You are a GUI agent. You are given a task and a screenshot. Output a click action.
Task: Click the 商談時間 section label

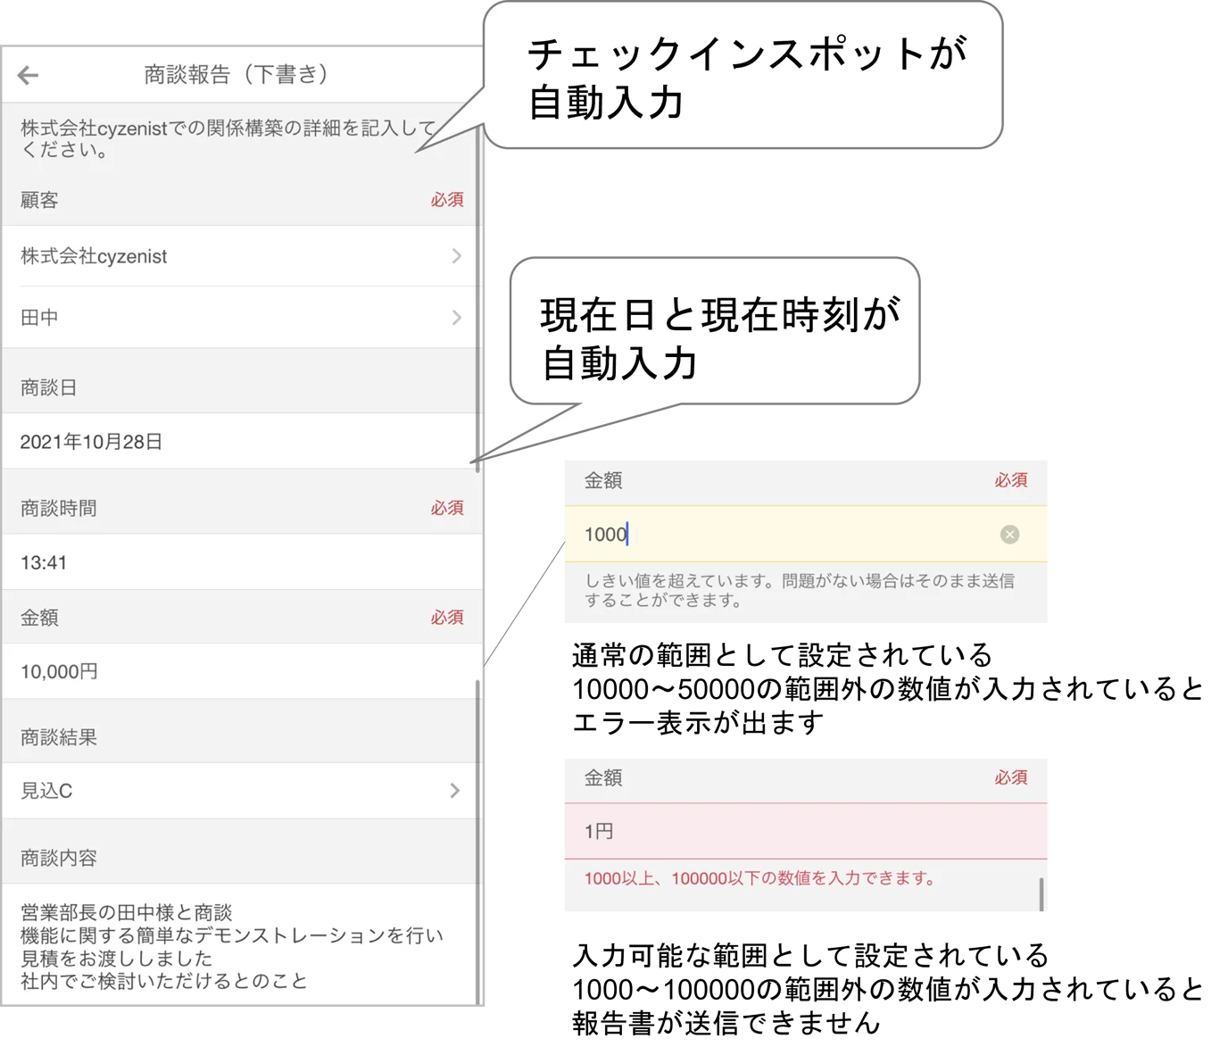[x=58, y=508]
